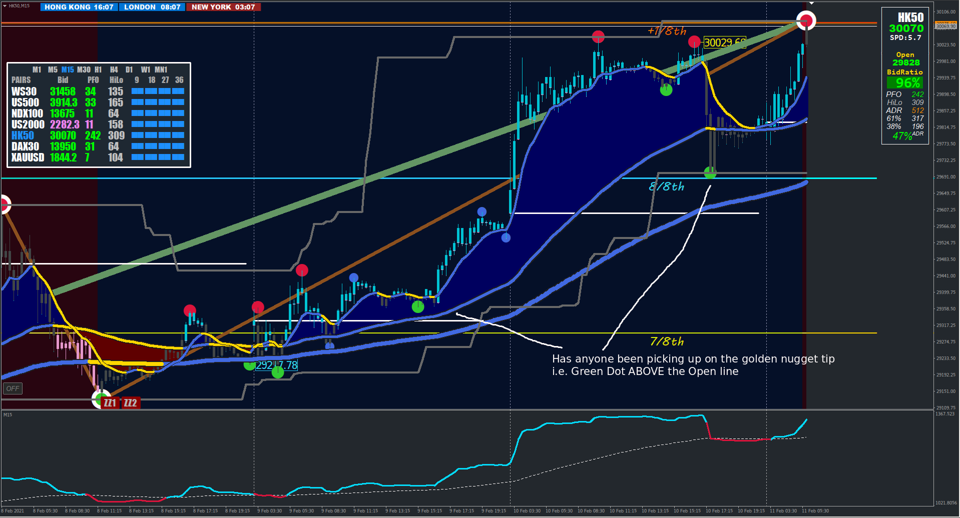Switch to the H4 timeframe tab

coord(114,69)
